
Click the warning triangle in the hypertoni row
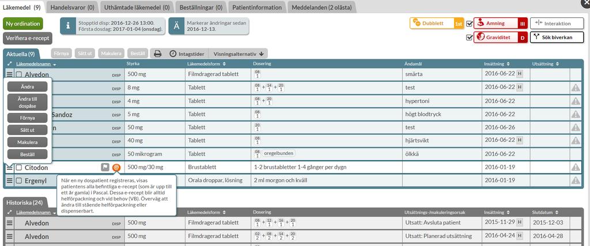pos(576,101)
